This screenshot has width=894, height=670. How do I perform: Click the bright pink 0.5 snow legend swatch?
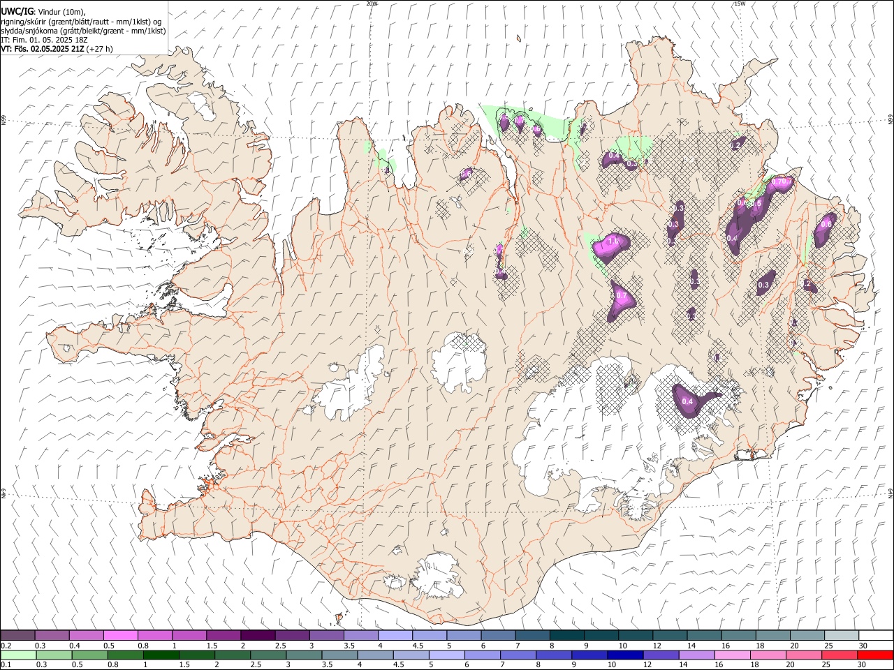click(120, 636)
